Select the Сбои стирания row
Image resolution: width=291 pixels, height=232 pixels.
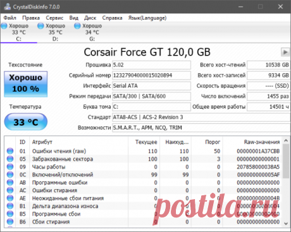[144, 222]
